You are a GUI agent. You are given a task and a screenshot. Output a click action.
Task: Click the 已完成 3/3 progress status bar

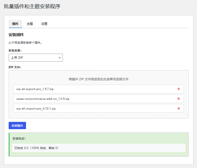[99, 148]
